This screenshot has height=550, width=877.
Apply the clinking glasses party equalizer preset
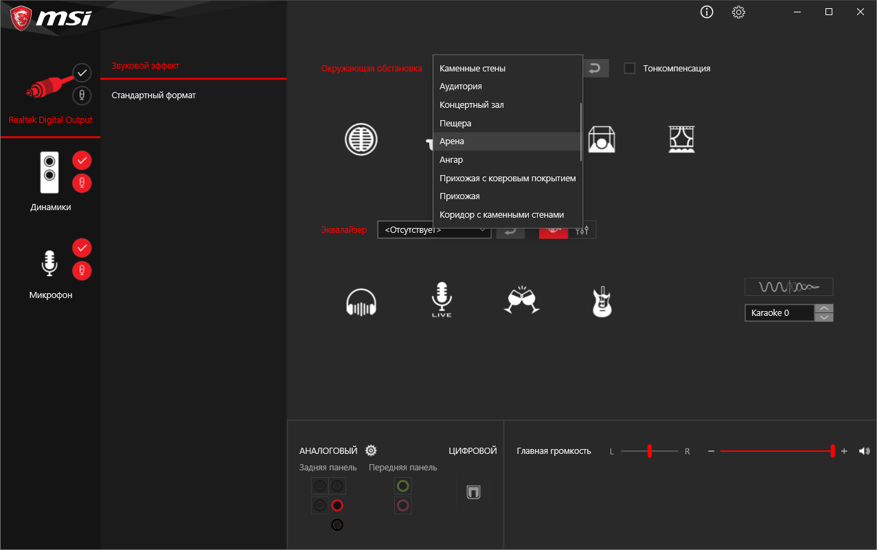click(x=522, y=300)
